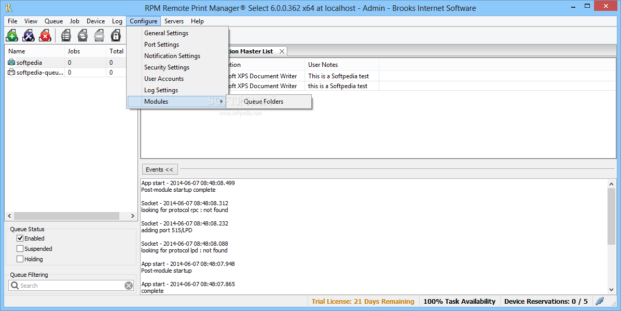The image size is (621, 311).
Task: Check the Suspended queue status box
Action: (x=20, y=248)
